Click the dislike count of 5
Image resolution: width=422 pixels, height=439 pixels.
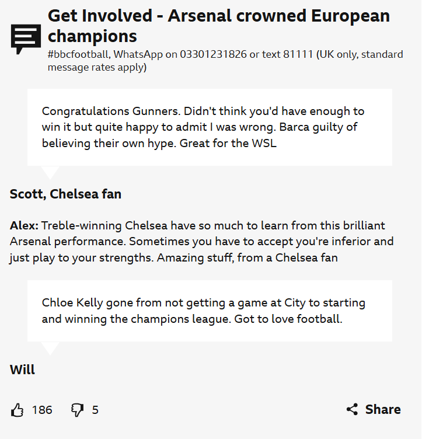tap(95, 410)
